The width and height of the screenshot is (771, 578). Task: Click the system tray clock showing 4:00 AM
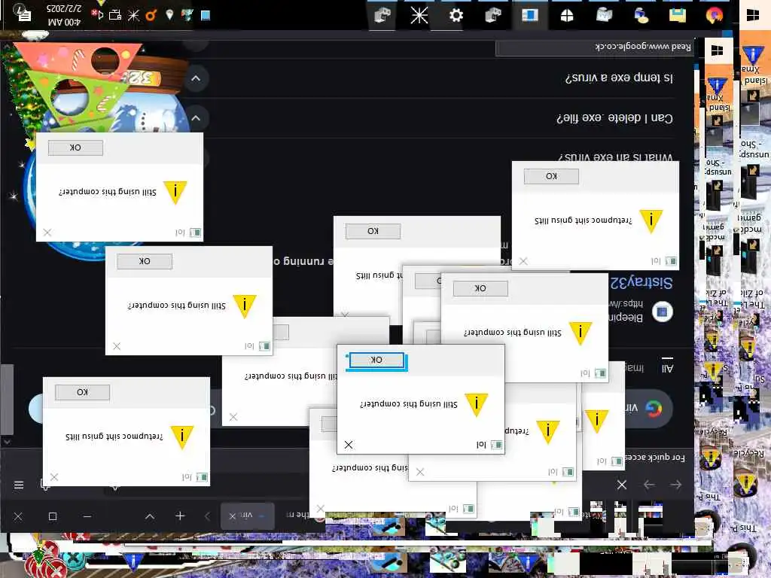tap(65, 15)
